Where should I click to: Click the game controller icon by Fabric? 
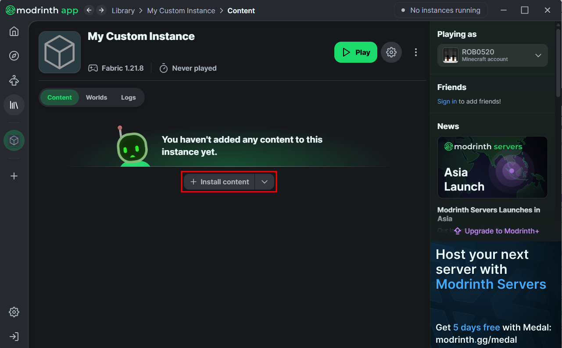pos(93,68)
